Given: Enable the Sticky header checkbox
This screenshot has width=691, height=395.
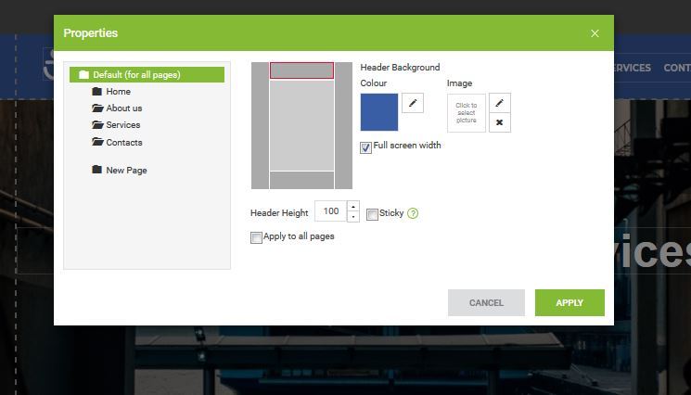Looking at the screenshot, I should click(372, 214).
